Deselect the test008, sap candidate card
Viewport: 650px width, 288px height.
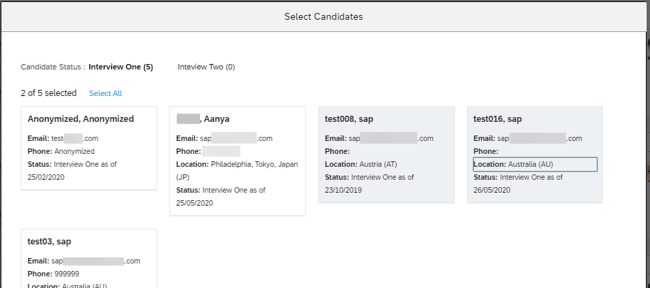[x=386, y=155]
